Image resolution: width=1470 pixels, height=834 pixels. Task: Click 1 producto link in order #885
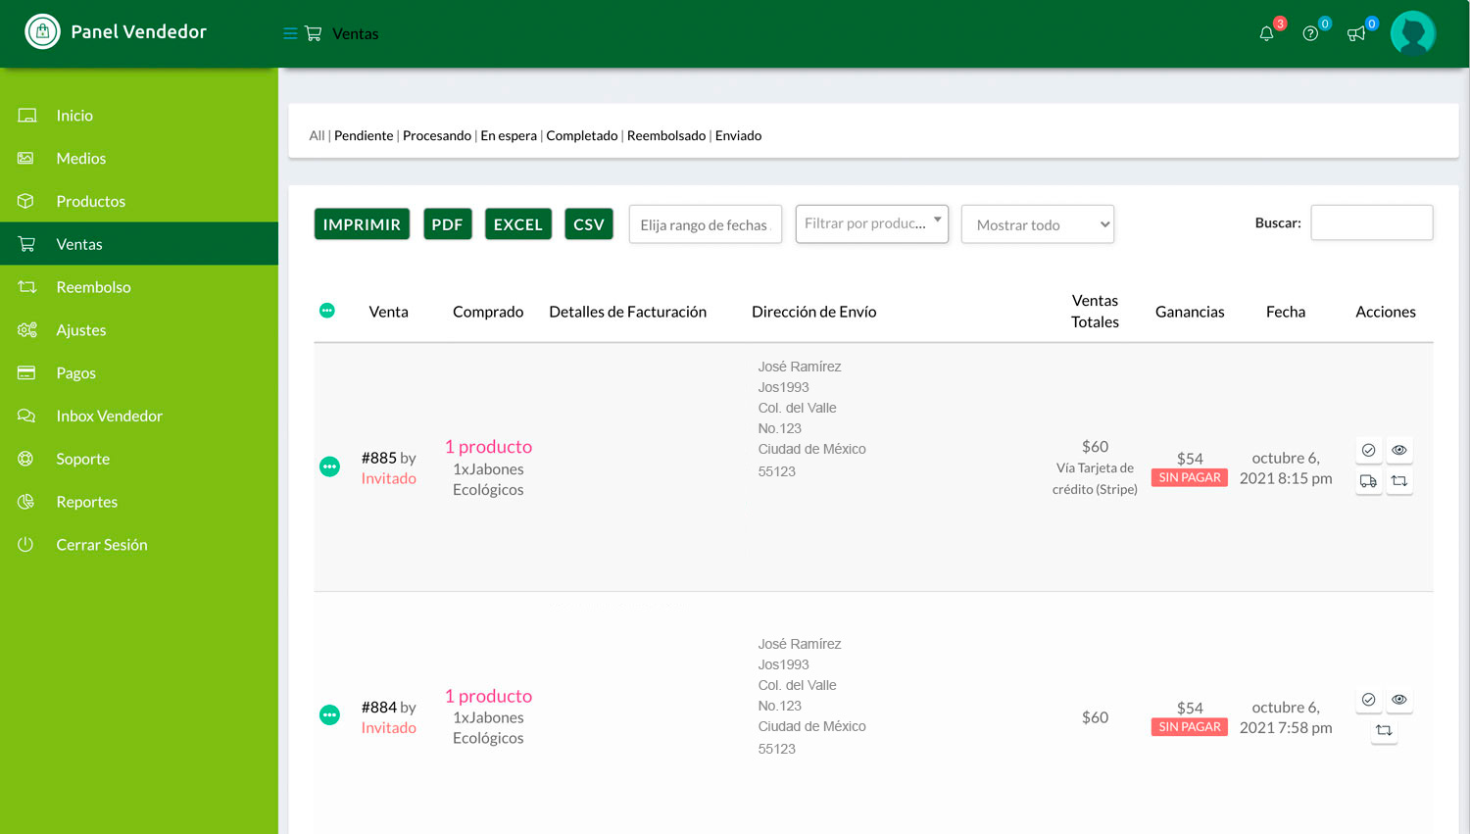[x=488, y=446]
